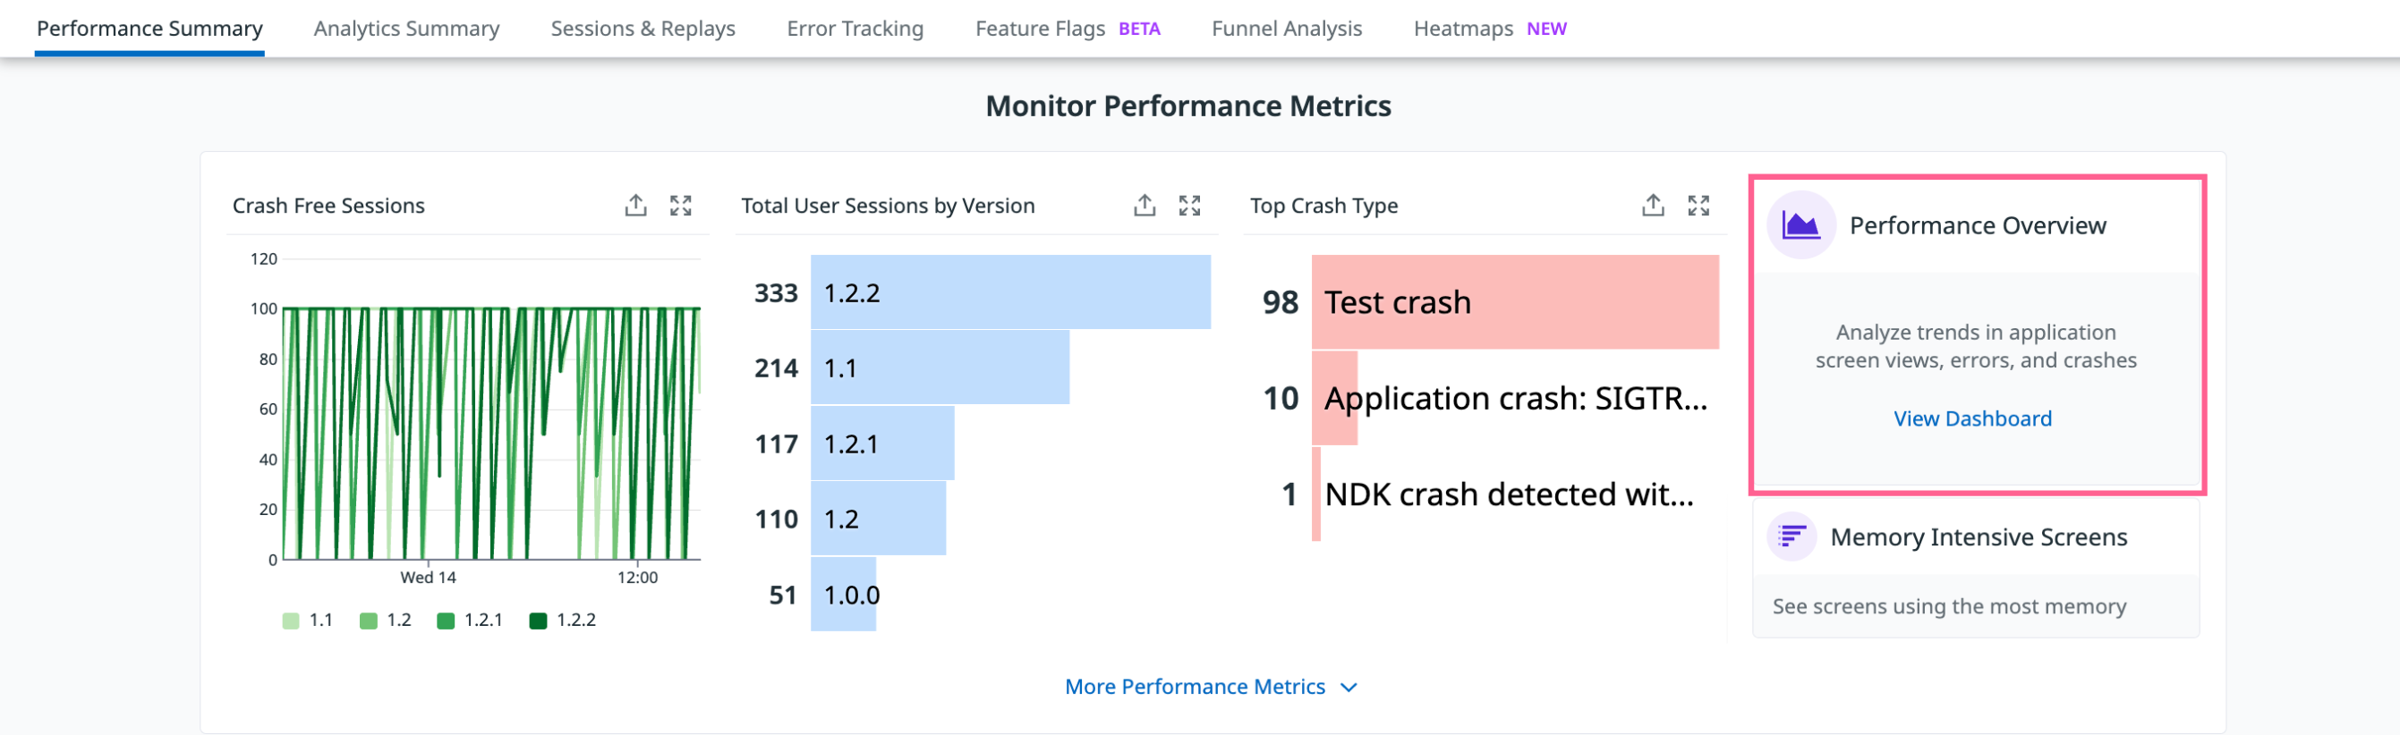This screenshot has height=735, width=2400.
Task: Open the View Dashboard link
Action: pos(1971,418)
